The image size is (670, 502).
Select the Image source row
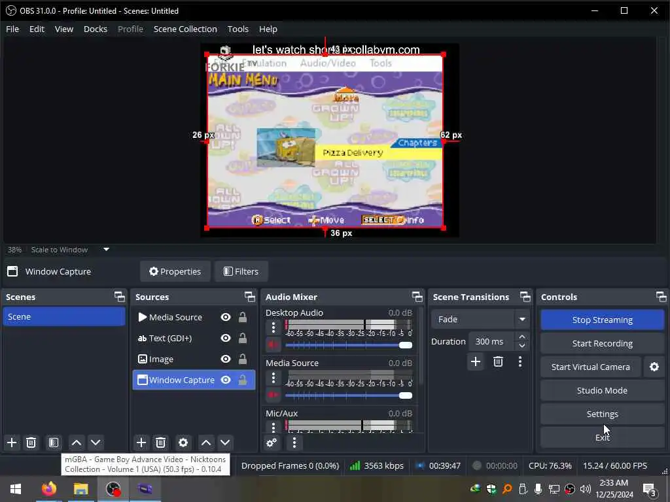(x=194, y=359)
